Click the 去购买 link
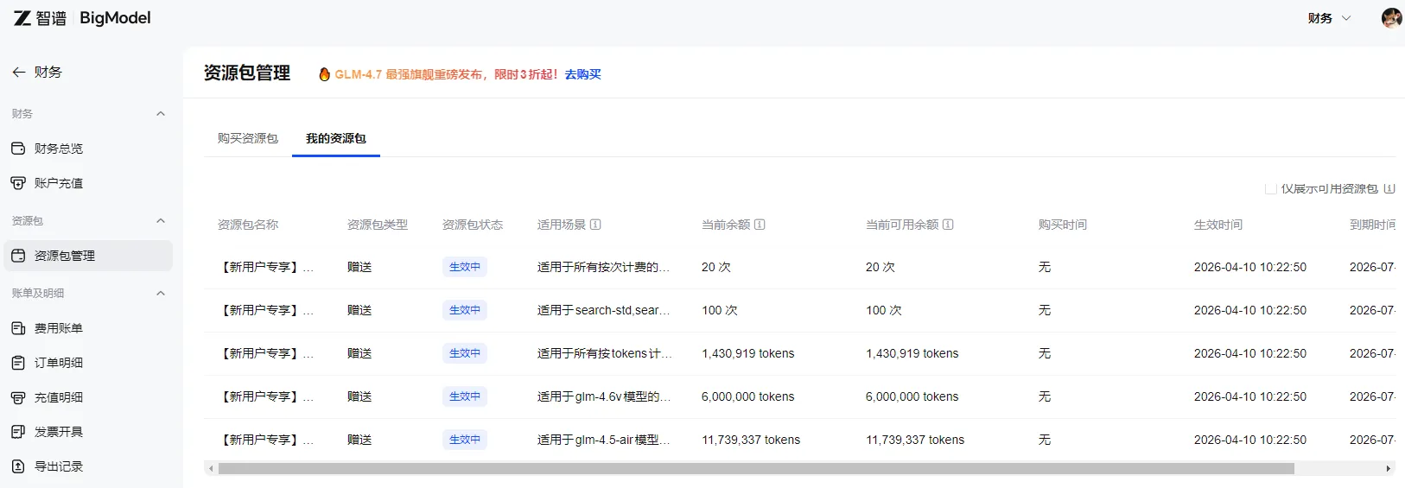The height and width of the screenshot is (488, 1405). coord(583,74)
